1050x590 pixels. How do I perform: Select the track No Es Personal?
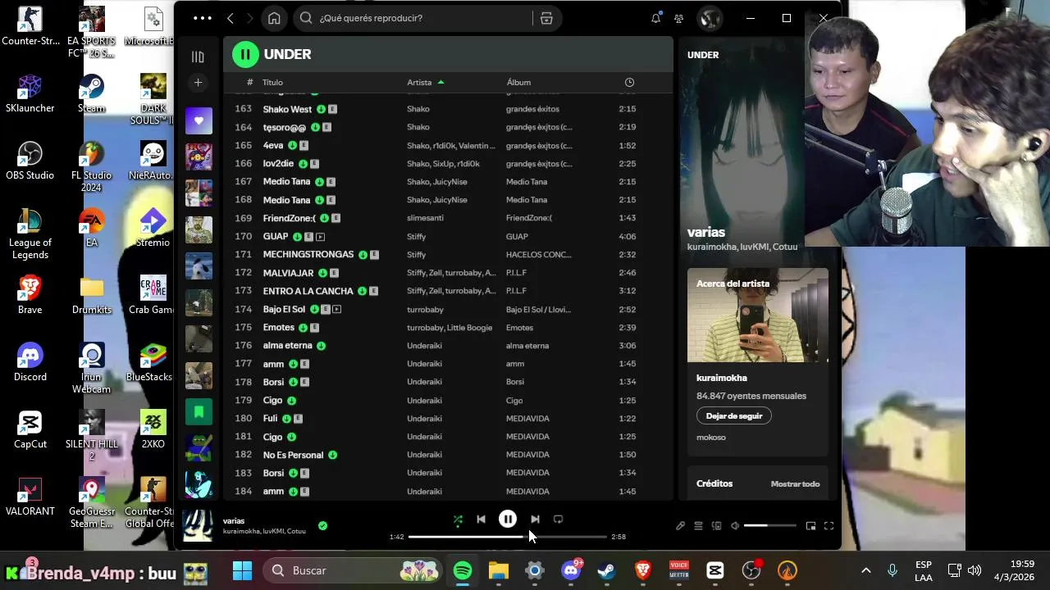click(x=293, y=455)
